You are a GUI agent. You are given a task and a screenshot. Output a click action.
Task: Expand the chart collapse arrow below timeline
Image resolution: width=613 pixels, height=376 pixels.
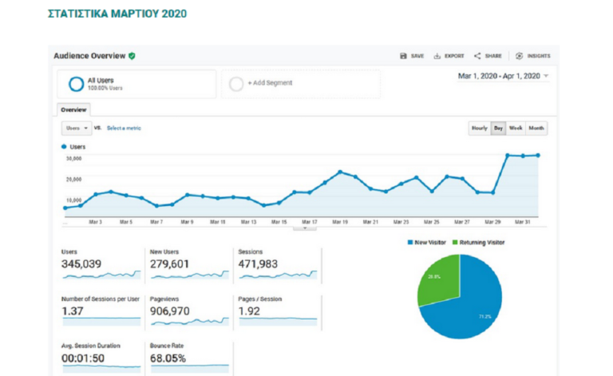click(x=305, y=228)
